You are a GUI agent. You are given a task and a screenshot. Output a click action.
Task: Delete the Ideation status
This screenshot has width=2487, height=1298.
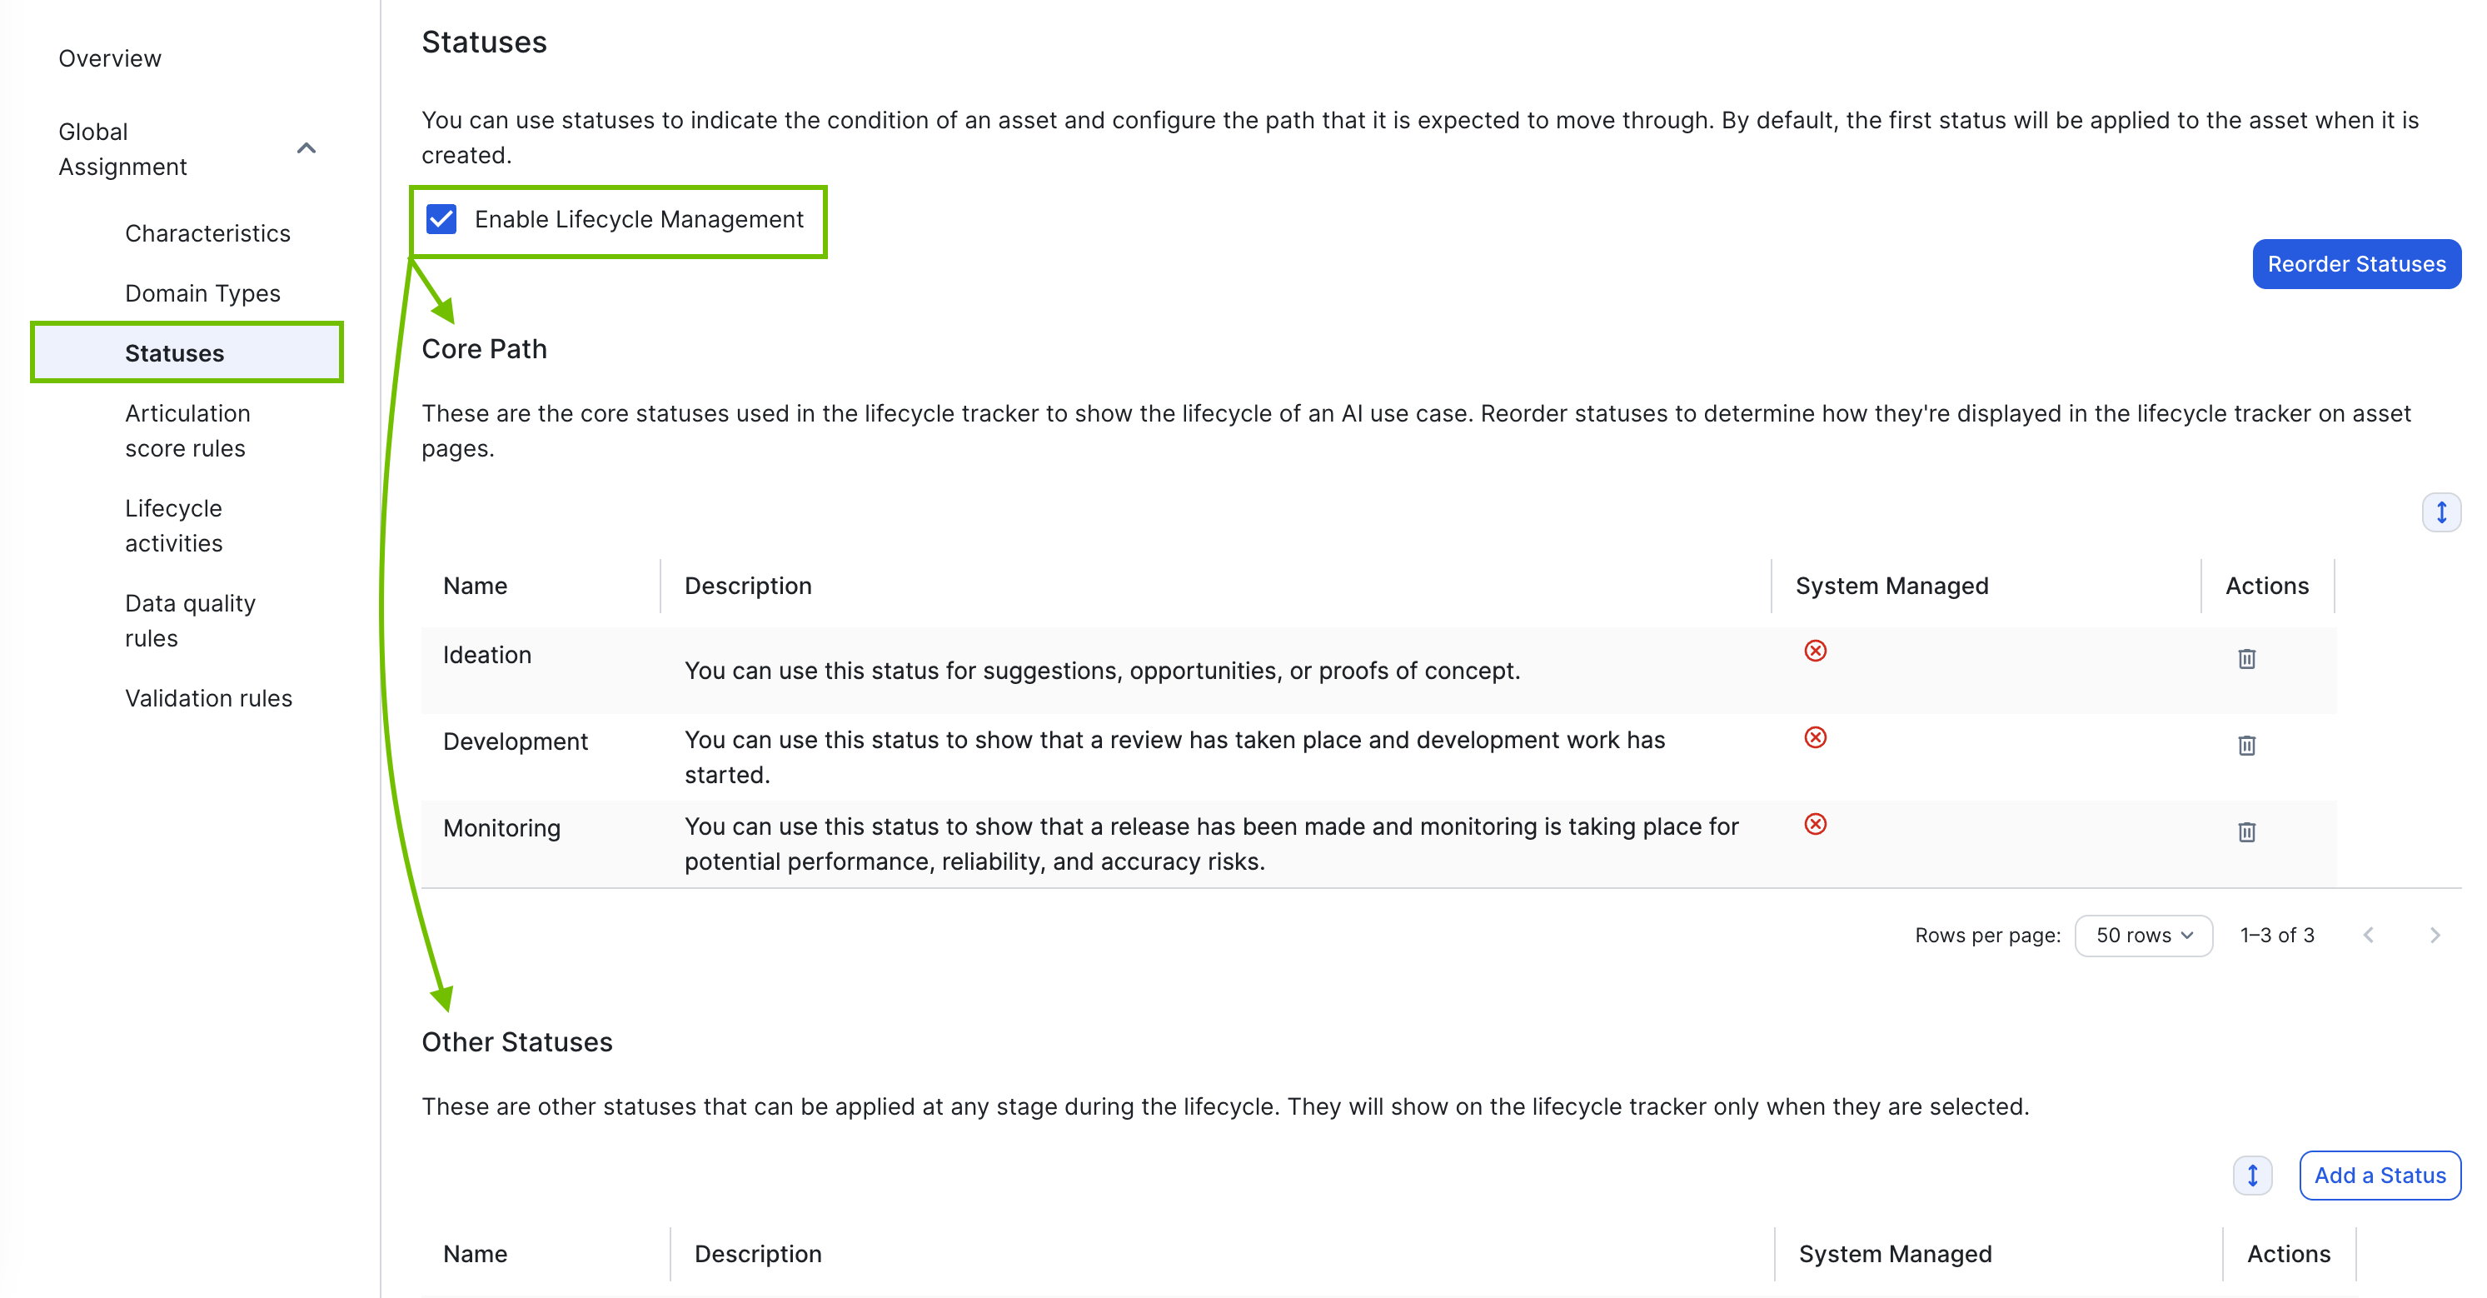tap(2245, 659)
